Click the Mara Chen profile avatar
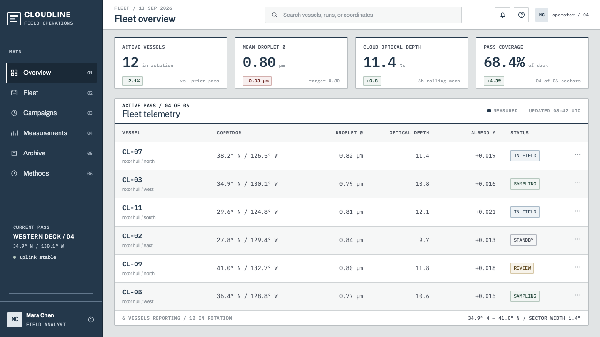Viewport: 600px width, 337px height. point(15,320)
